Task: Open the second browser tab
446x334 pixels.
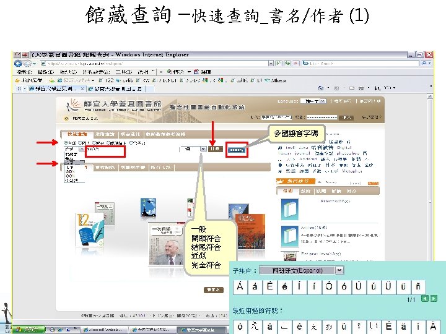Action: 116,89
